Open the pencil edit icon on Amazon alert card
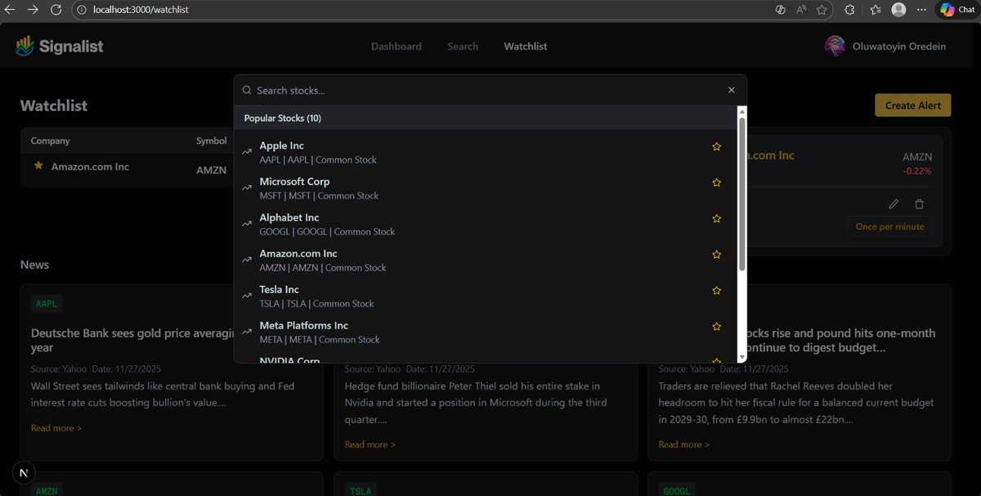Image resolution: width=981 pixels, height=496 pixels. tap(893, 203)
